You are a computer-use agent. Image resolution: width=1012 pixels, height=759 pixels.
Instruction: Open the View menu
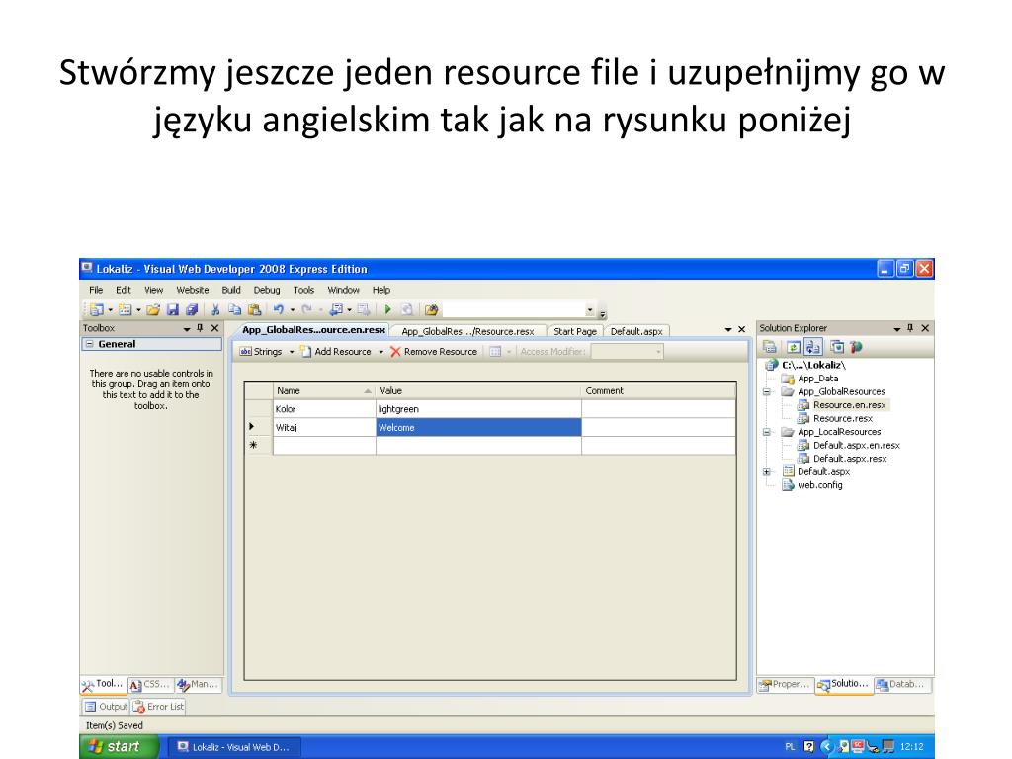(153, 290)
